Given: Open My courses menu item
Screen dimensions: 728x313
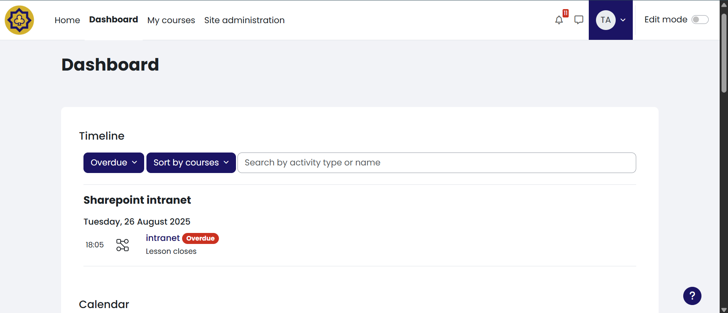Looking at the screenshot, I should (171, 20).
